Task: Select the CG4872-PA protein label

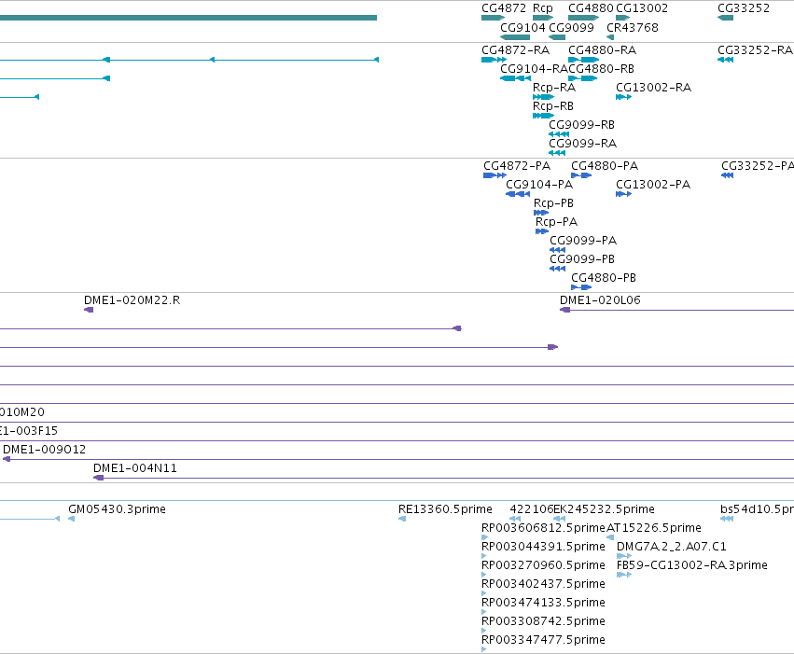Action: tap(517, 166)
